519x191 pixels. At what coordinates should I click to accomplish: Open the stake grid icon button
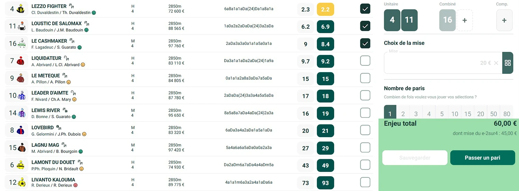(x=508, y=63)
